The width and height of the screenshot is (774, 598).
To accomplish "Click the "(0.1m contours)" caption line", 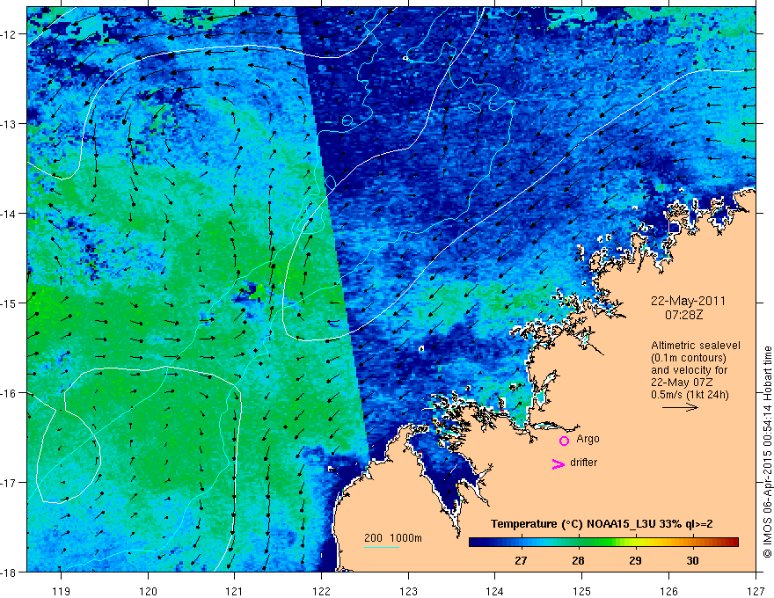I will point(689,358).
